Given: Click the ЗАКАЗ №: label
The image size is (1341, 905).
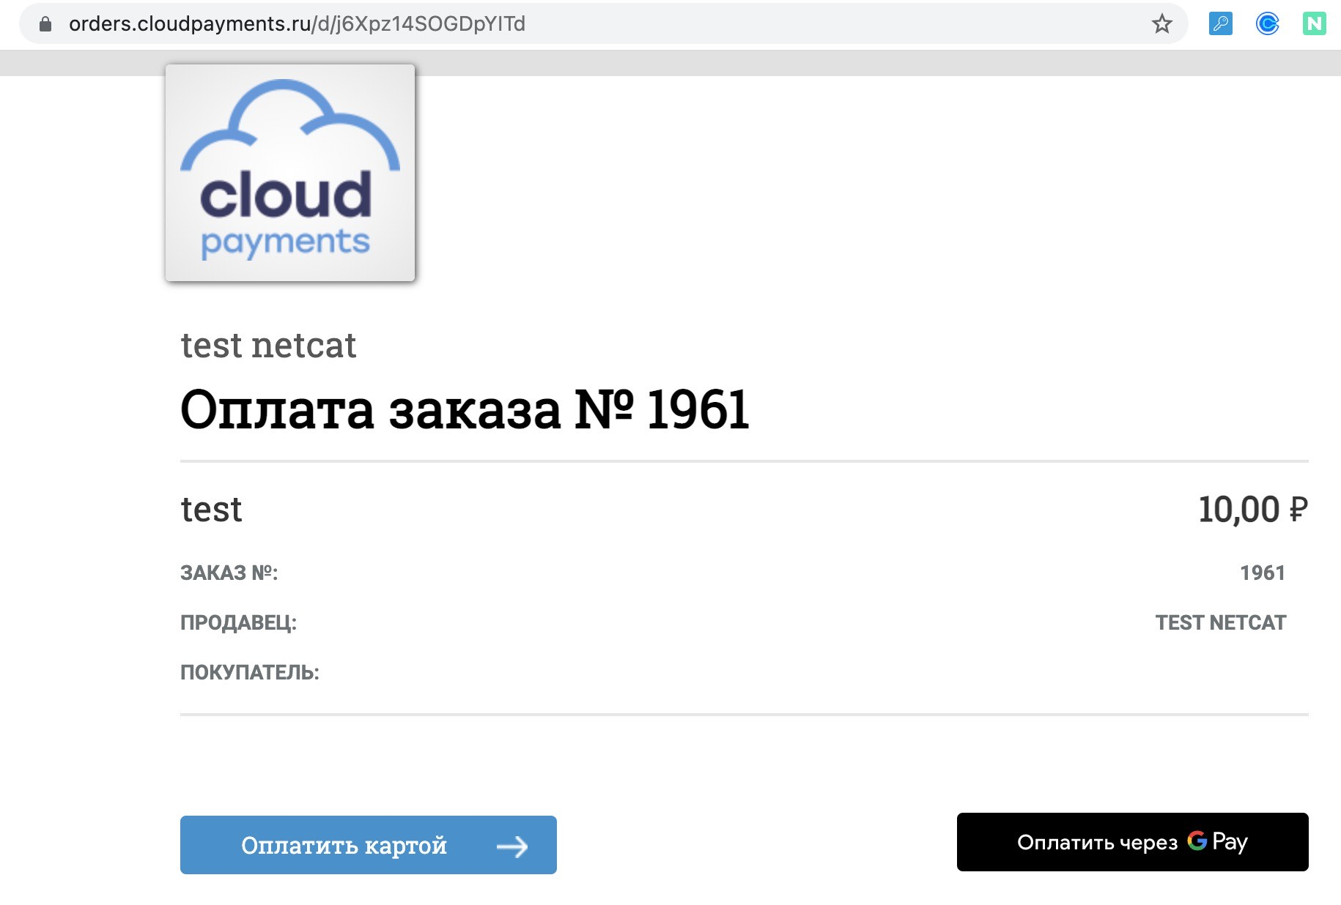Looking at the screenshot, I should 229,573.
